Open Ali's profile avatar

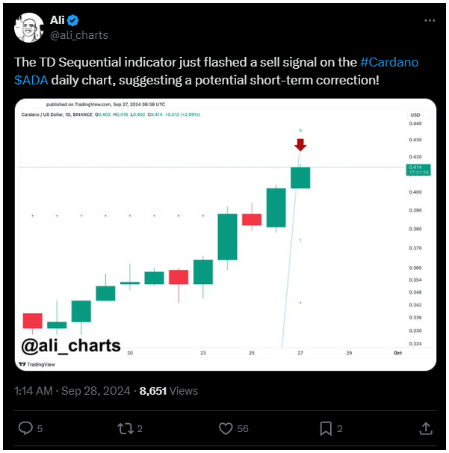pos(29,27)
